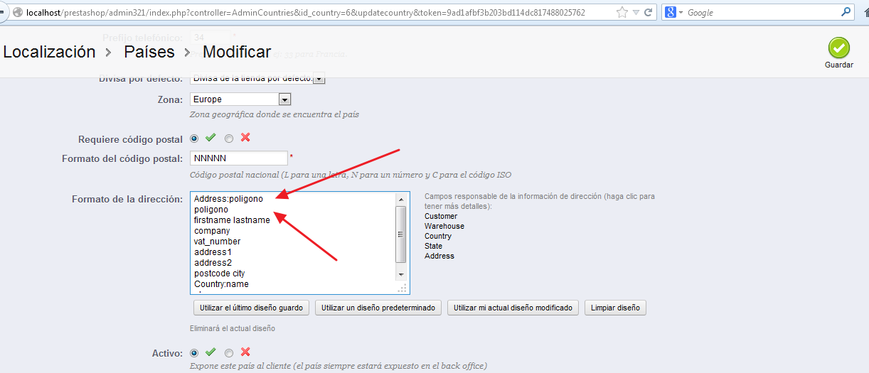Click the Address field category link
This screenshot has width=869, height=373.
pyautogui.click(x=439, y=256)
